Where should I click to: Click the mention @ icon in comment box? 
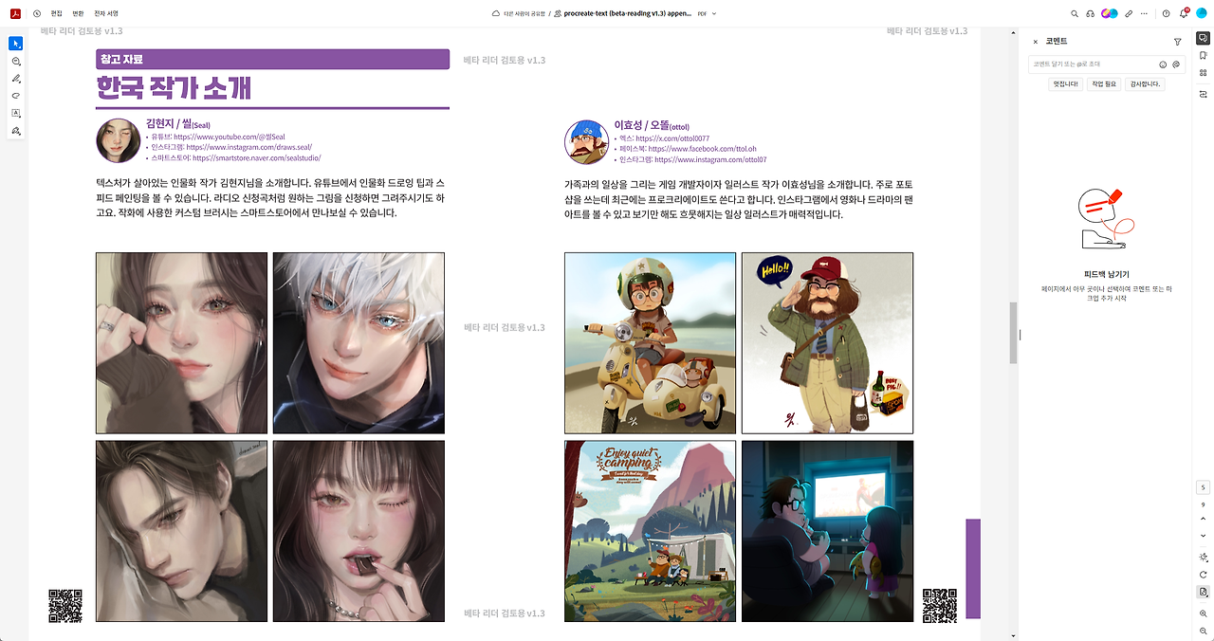pos(1176,64)
